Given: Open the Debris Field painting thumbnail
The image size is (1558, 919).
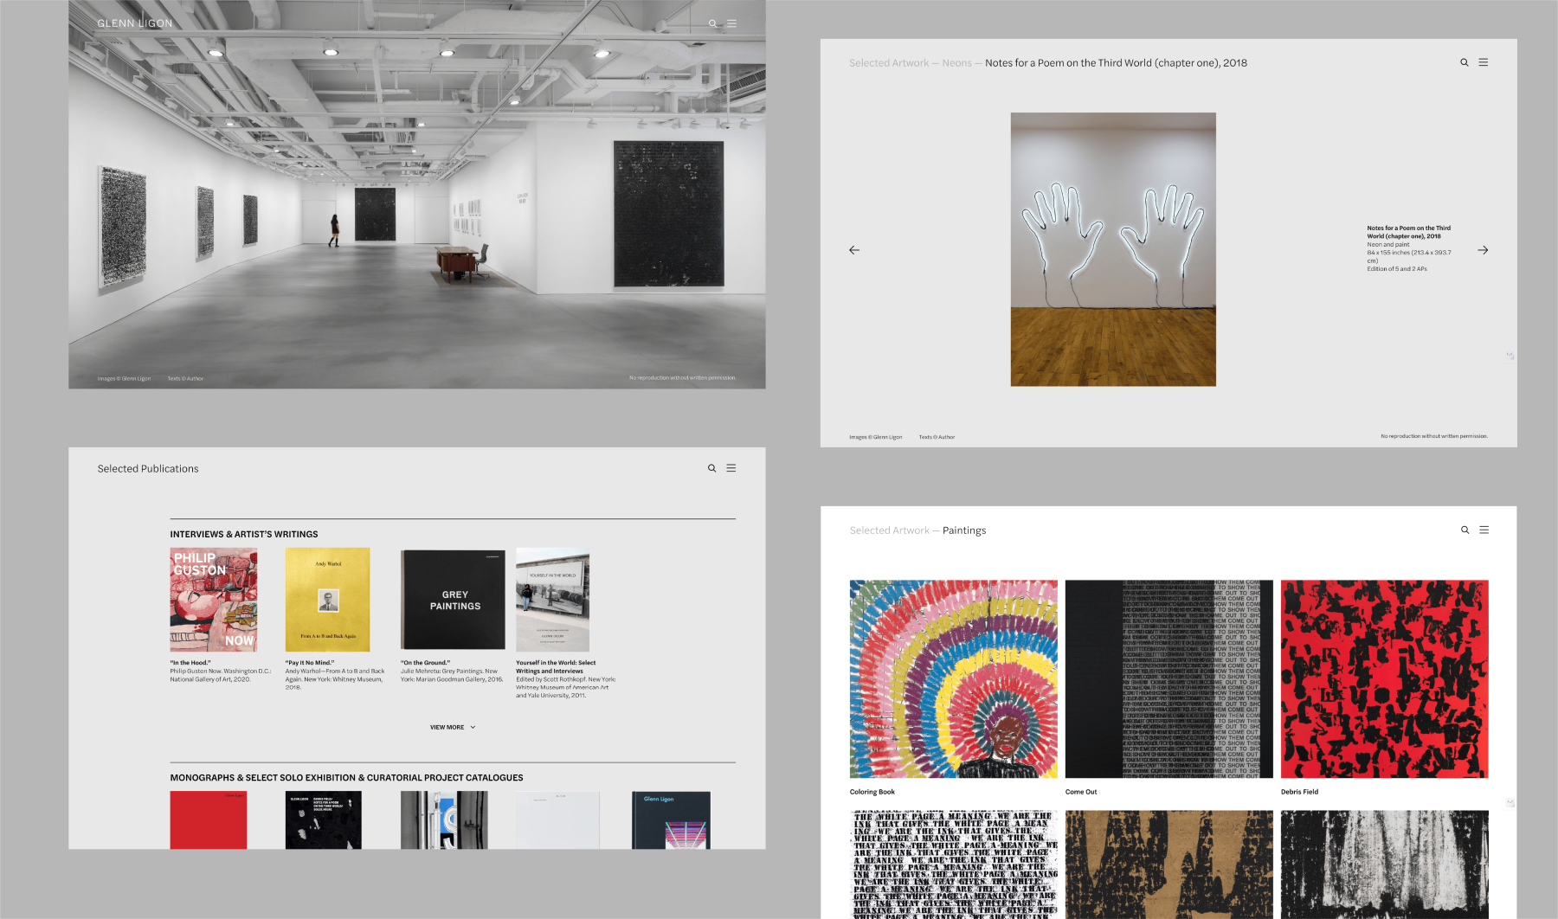Looking at the screenshot, I should pos(1384,678).
